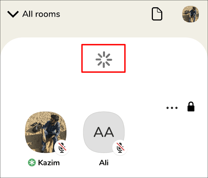Click the bag in Kazim's photo

(x=36, y=127)
